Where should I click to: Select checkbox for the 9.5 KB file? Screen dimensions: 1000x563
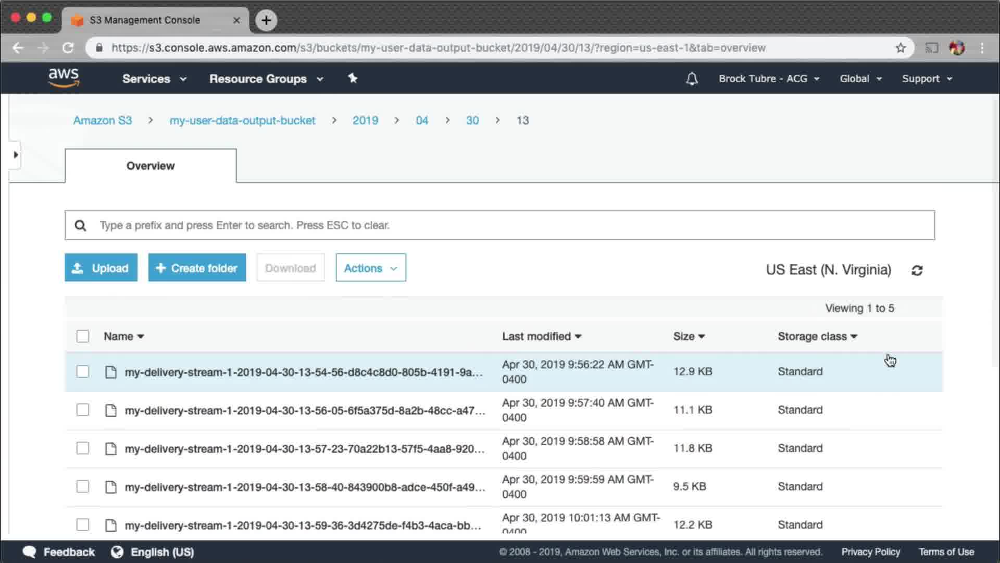(x=83, y=486)
